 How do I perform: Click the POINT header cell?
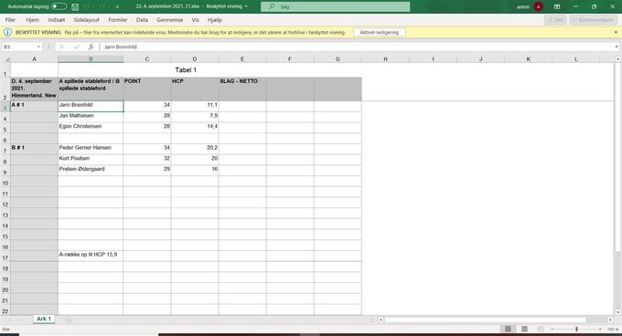click(146, 89)
